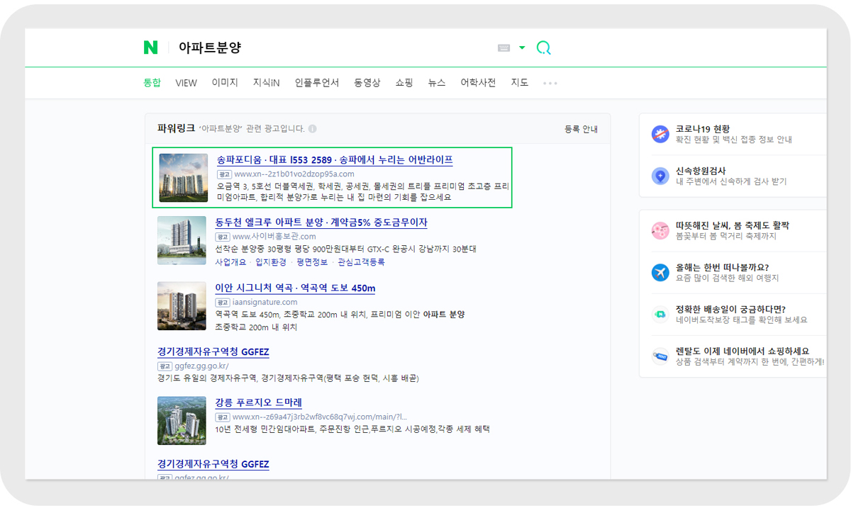Expand the search suggestions dropdown arrow

522,48
